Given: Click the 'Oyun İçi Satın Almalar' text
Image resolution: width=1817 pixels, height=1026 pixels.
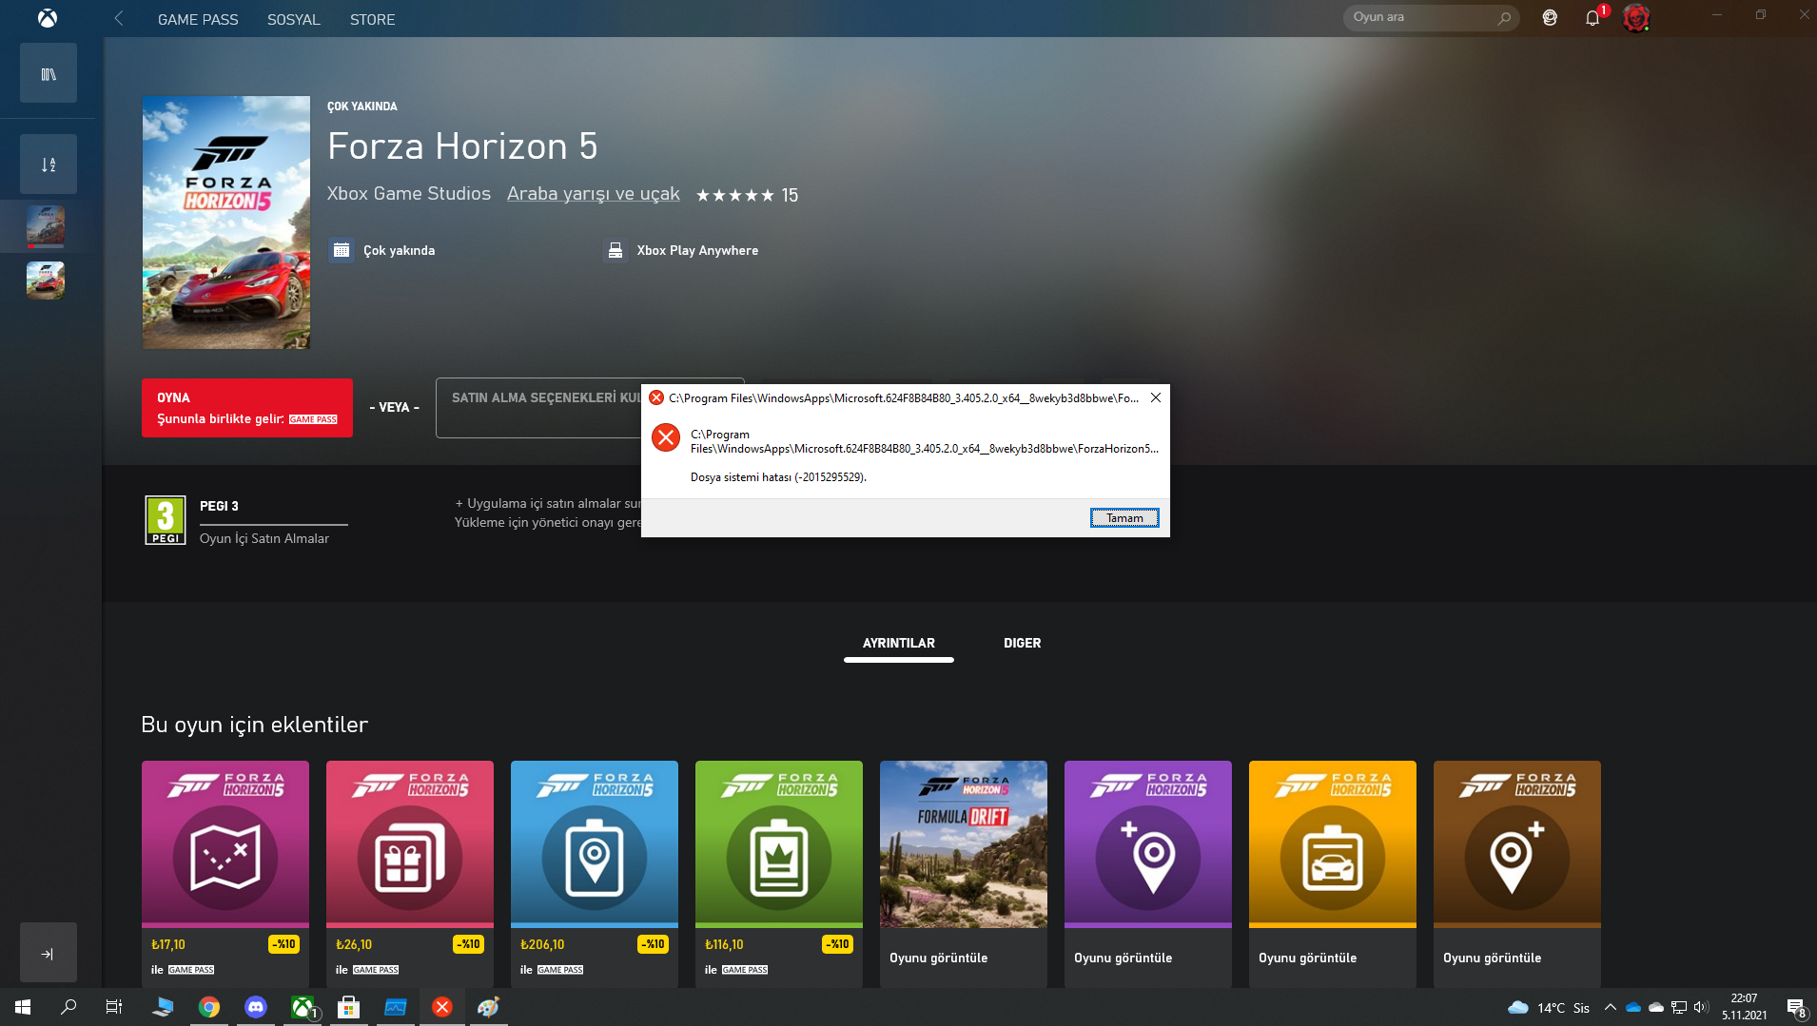Looking at the screenshot, I should coord(264,538).
